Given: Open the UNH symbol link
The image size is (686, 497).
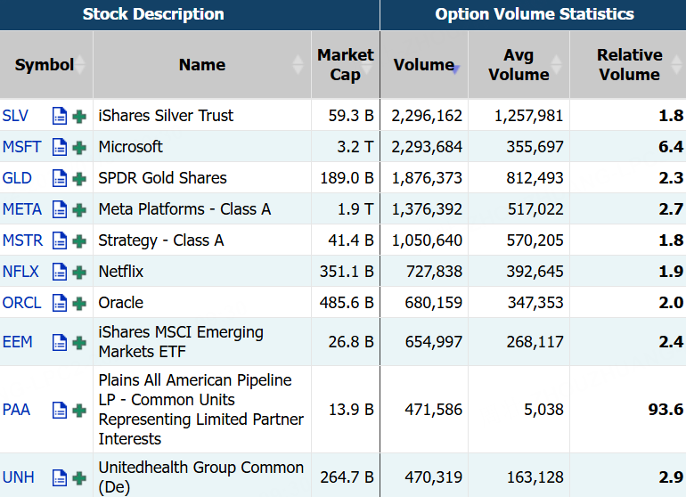Looking at the screenshot, I should tap(18, 477).
